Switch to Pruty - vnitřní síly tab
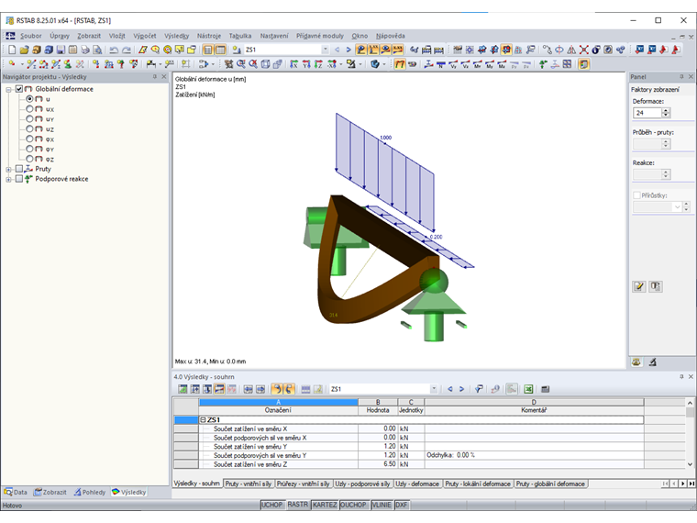 tap(248, 484)
